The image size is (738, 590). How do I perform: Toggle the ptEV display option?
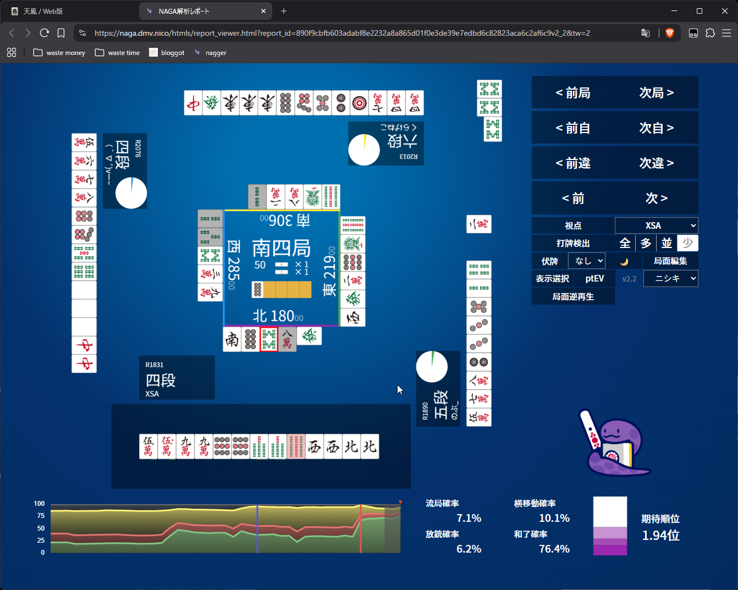pyautogui.click(x=594, y=279)
